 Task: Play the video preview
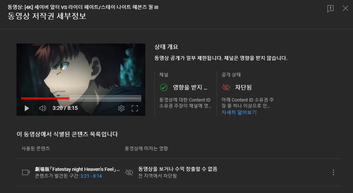(x=27, y=108)
